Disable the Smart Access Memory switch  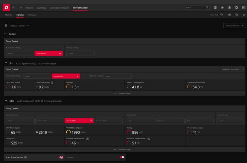(x=122, y=157)
